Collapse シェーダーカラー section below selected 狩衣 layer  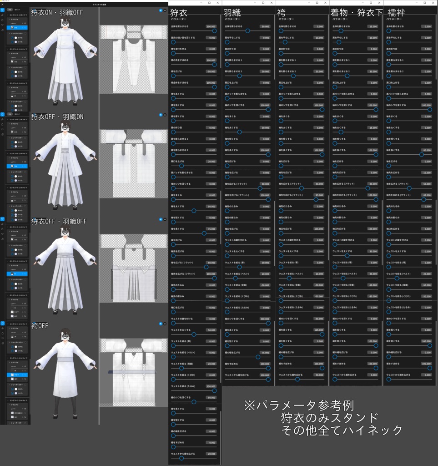point(9,34)
